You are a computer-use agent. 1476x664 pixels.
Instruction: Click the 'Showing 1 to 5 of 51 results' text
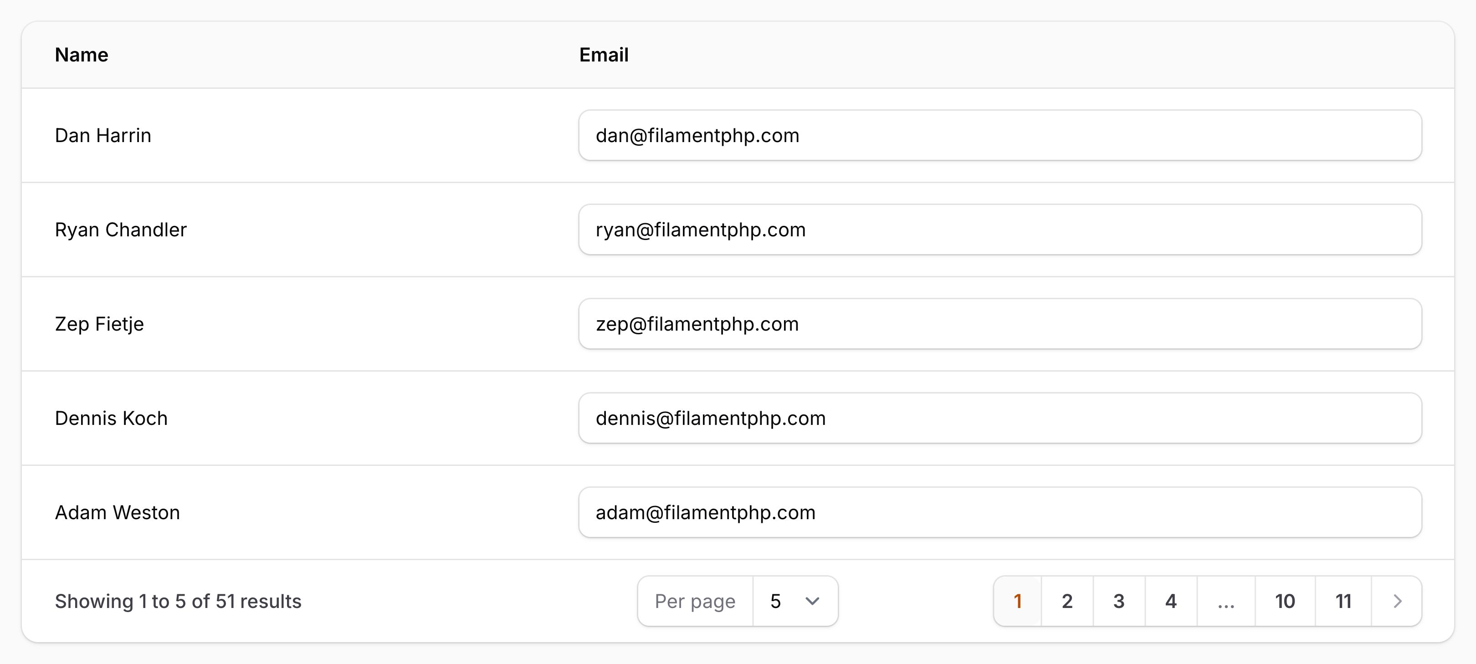[x=178, y=601]
